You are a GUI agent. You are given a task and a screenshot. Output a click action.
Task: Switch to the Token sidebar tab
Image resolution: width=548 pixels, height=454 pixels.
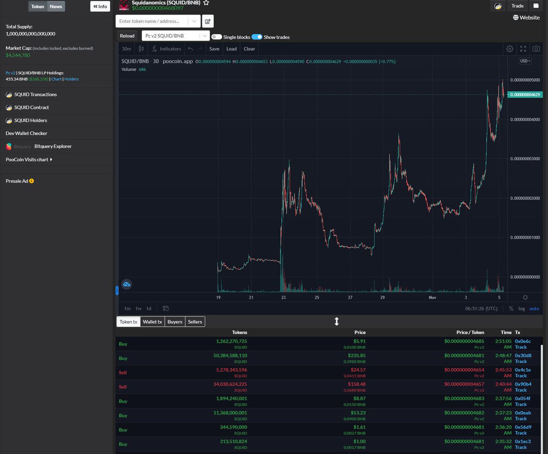point(38,6)
